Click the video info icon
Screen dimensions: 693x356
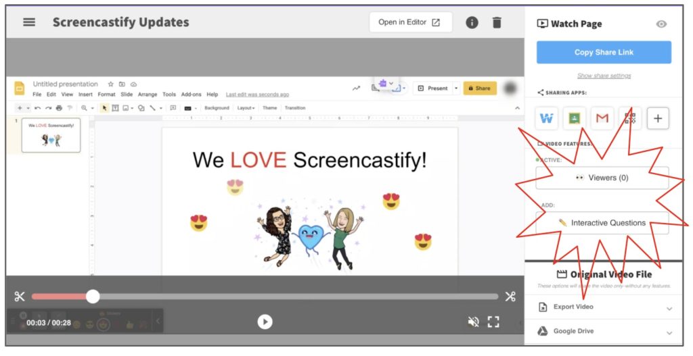[x=472, y=22]
